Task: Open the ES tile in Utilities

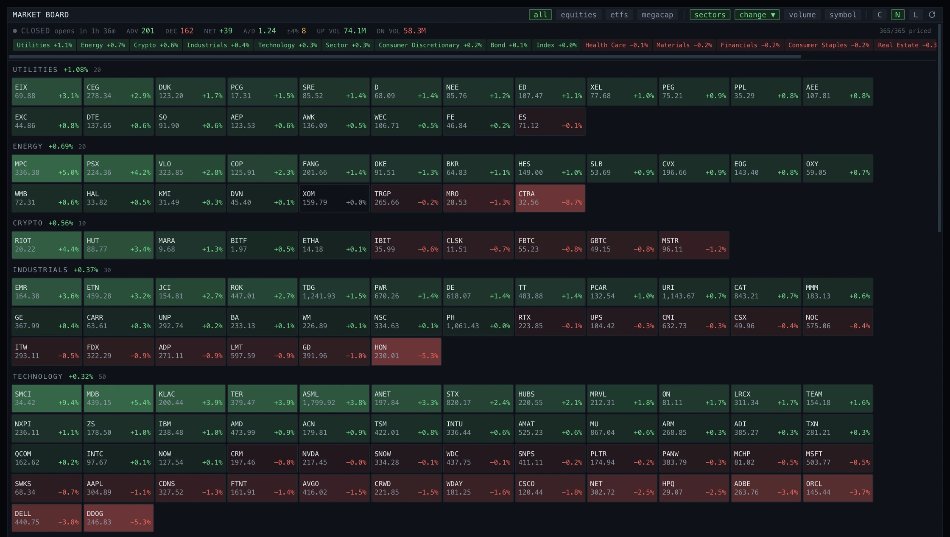Action: click(550, 121)
